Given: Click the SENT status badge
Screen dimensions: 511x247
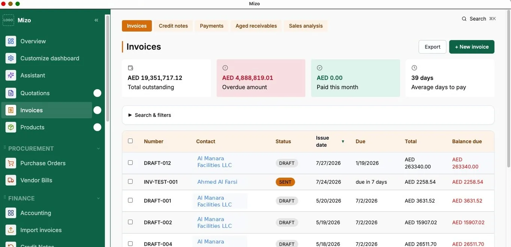Looking at the screenshot, I should (285, 182).
